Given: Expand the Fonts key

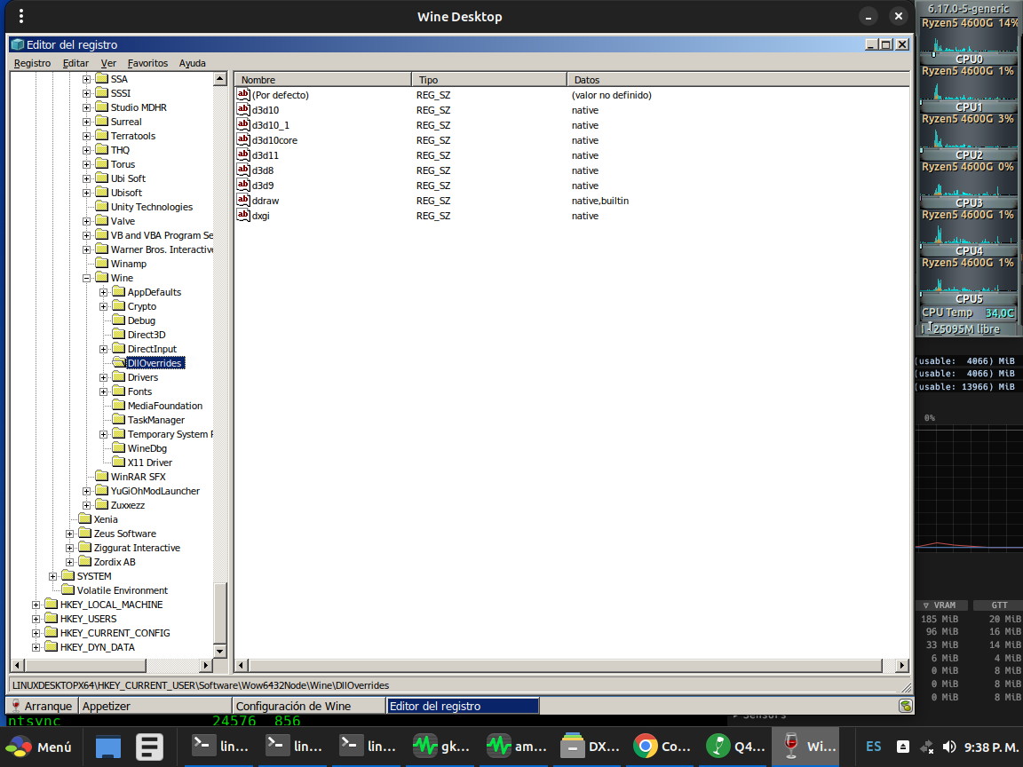Looking at the screenshot, I should click(103, 392).
